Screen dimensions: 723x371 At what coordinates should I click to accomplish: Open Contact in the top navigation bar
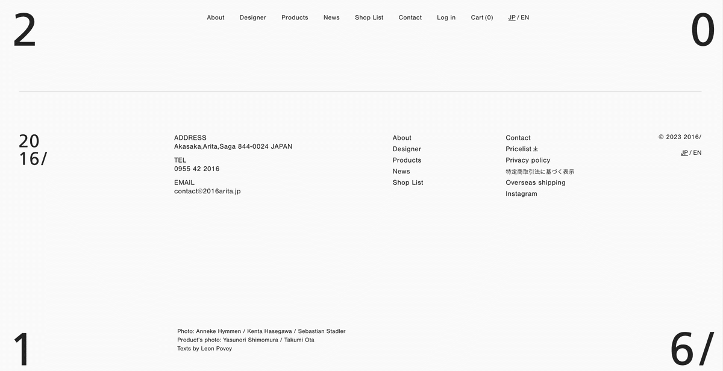pos(410,17)
